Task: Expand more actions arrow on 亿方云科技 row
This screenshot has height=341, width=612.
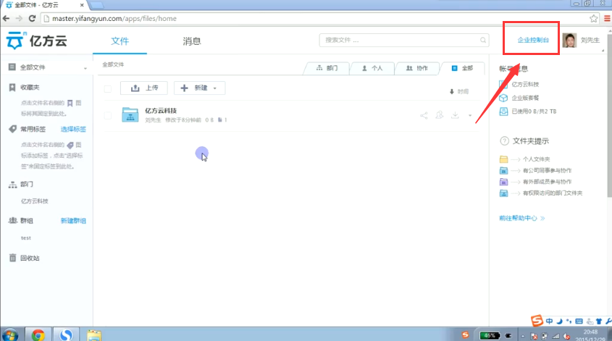Action: point(470,116)
